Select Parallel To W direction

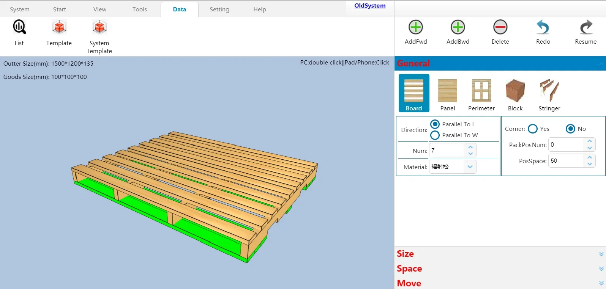435,135
